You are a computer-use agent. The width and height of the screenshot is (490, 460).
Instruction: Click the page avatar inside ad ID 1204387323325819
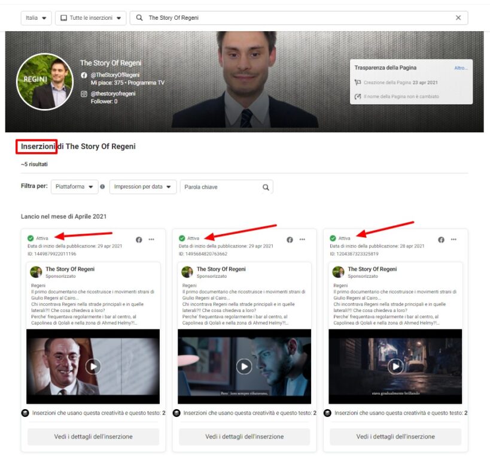pos(338,272)
